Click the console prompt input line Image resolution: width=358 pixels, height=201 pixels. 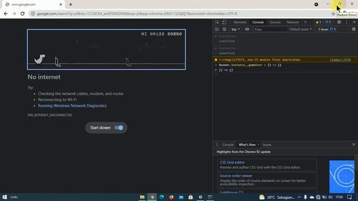(x=285, y=75)
